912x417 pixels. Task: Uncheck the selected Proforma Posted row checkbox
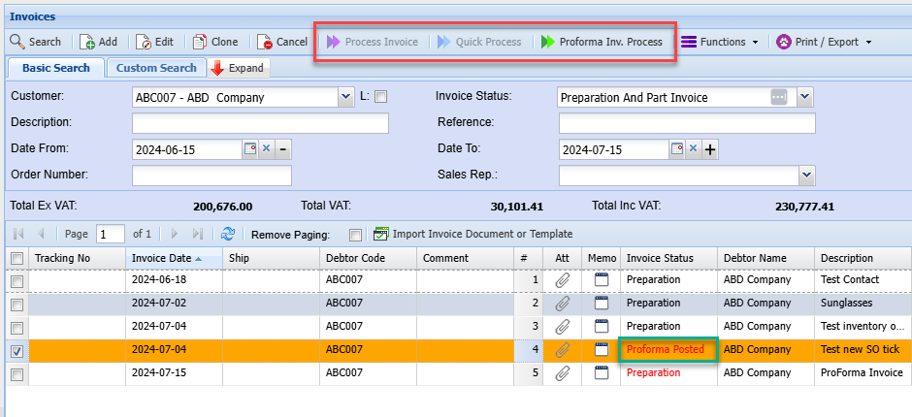(16, 350)
